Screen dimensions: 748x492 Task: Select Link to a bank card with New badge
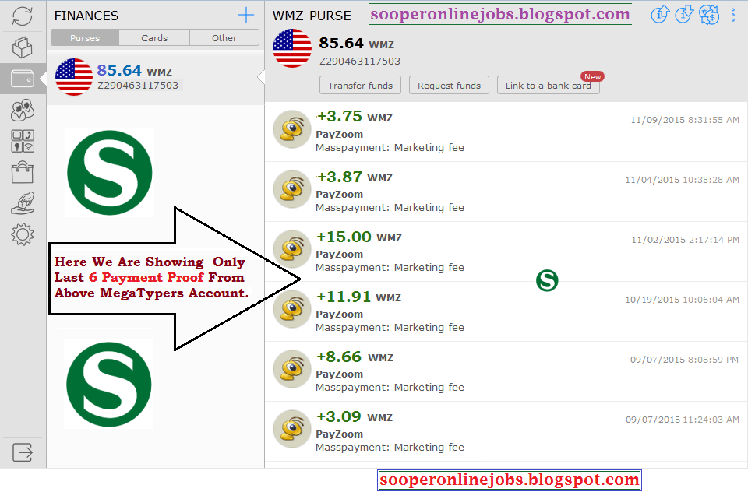click(549, 85)
